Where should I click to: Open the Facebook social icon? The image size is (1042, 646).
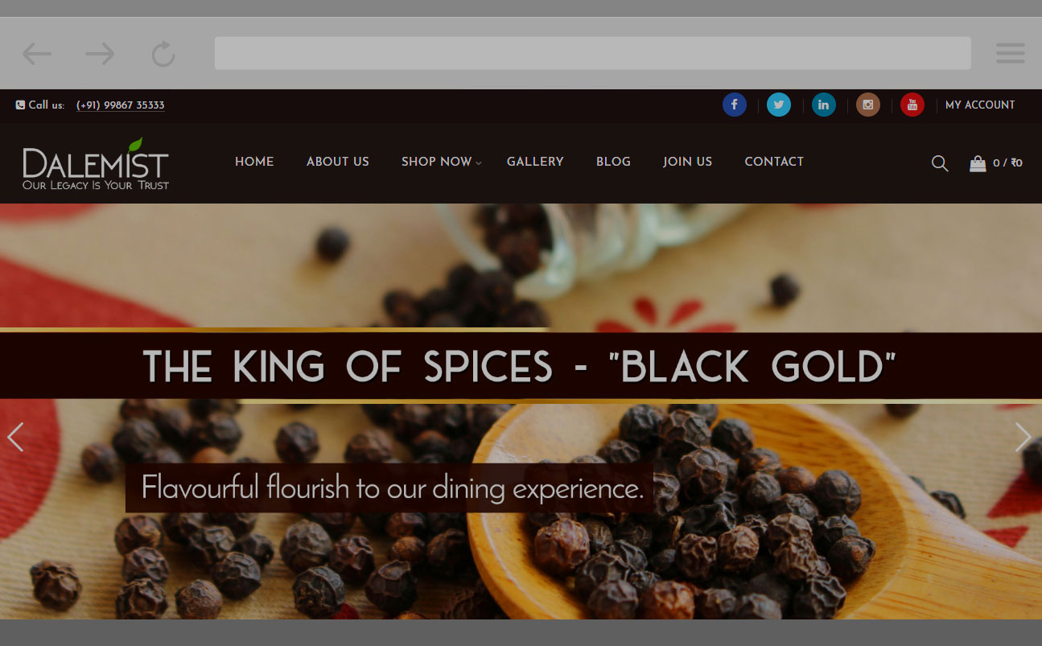(734, 105)
